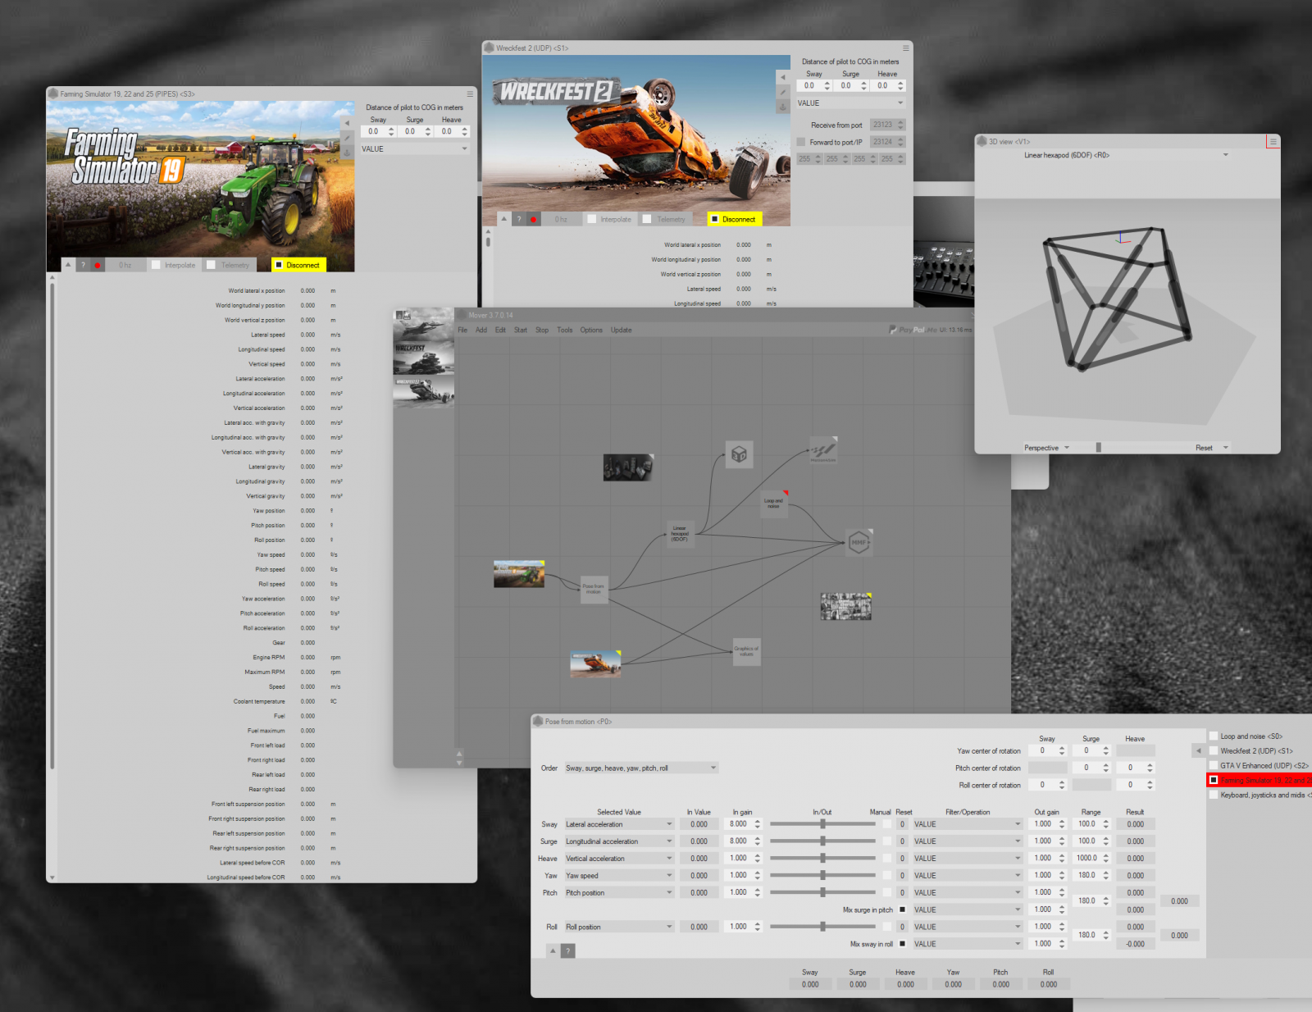Click the GTA V collage thumbnail node

(845, 606)
